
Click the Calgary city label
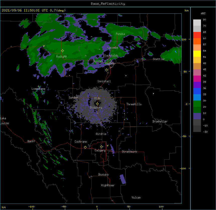pos(100,150)
